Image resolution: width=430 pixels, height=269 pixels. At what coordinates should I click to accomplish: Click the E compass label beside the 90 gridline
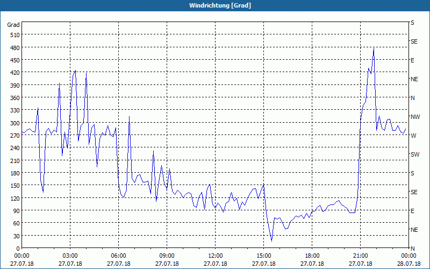pyautogui.click(x=412, y=211)
